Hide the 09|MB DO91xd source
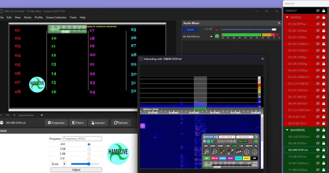This screenshot has height=173, width=329. [x=317, y=150]
